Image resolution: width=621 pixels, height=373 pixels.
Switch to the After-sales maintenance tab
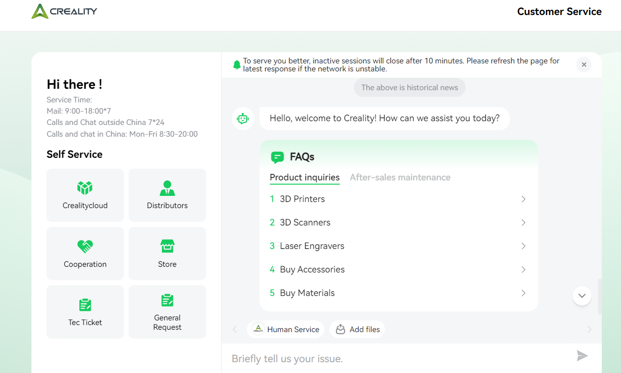pos(400,178)
